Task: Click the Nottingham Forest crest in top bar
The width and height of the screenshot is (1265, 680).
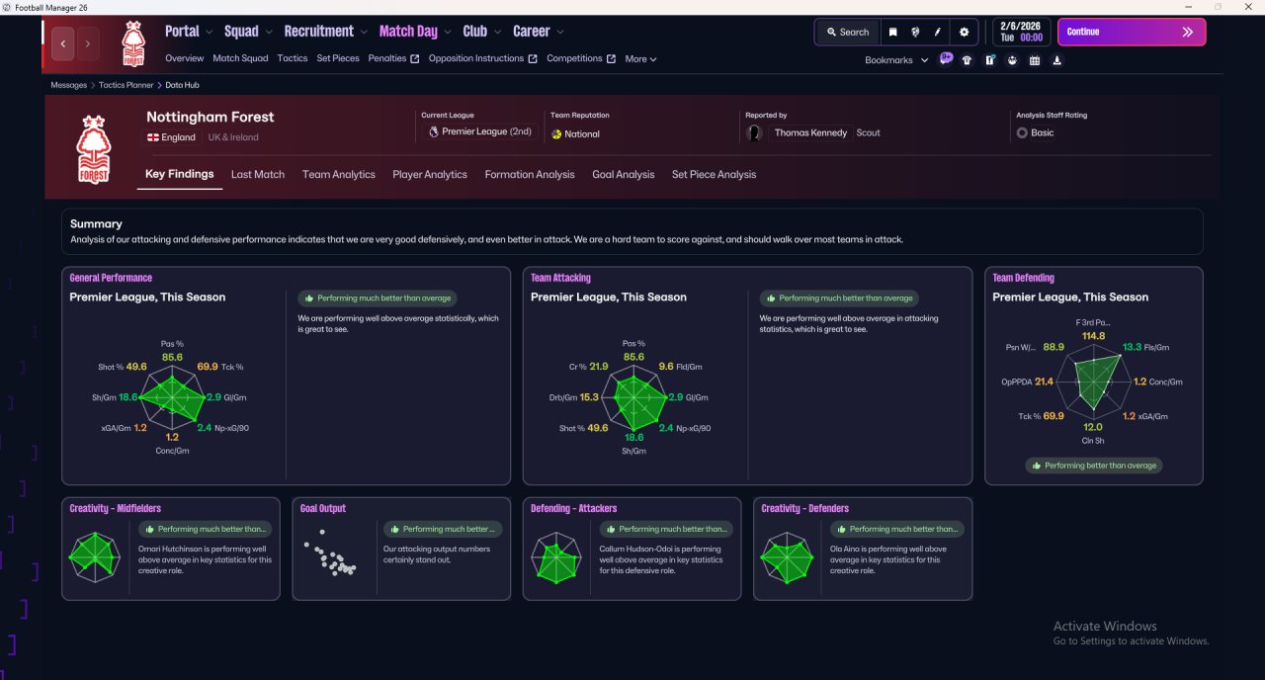Action: 132,43
